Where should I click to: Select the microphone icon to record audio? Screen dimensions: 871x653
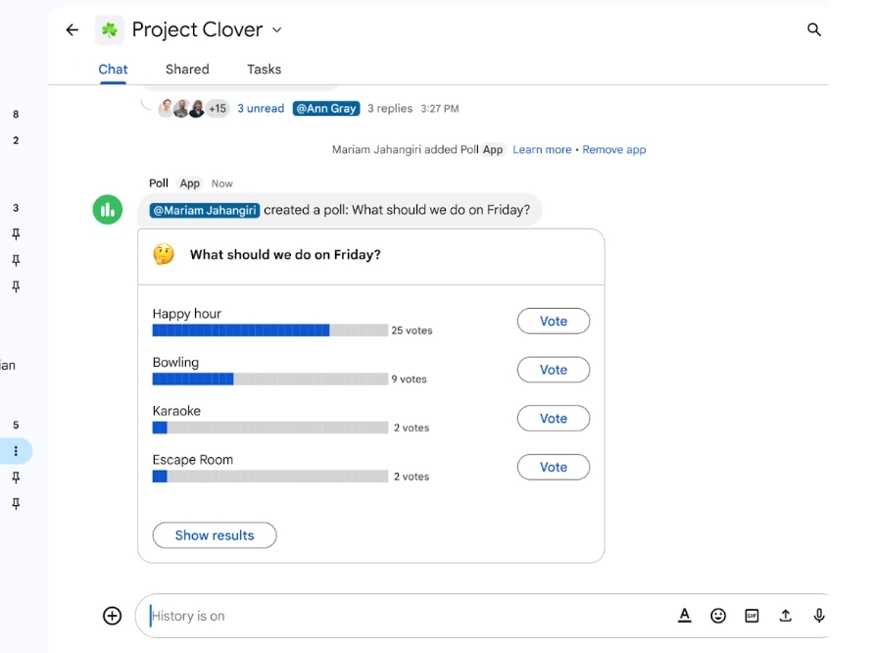(x=818, y=615)
